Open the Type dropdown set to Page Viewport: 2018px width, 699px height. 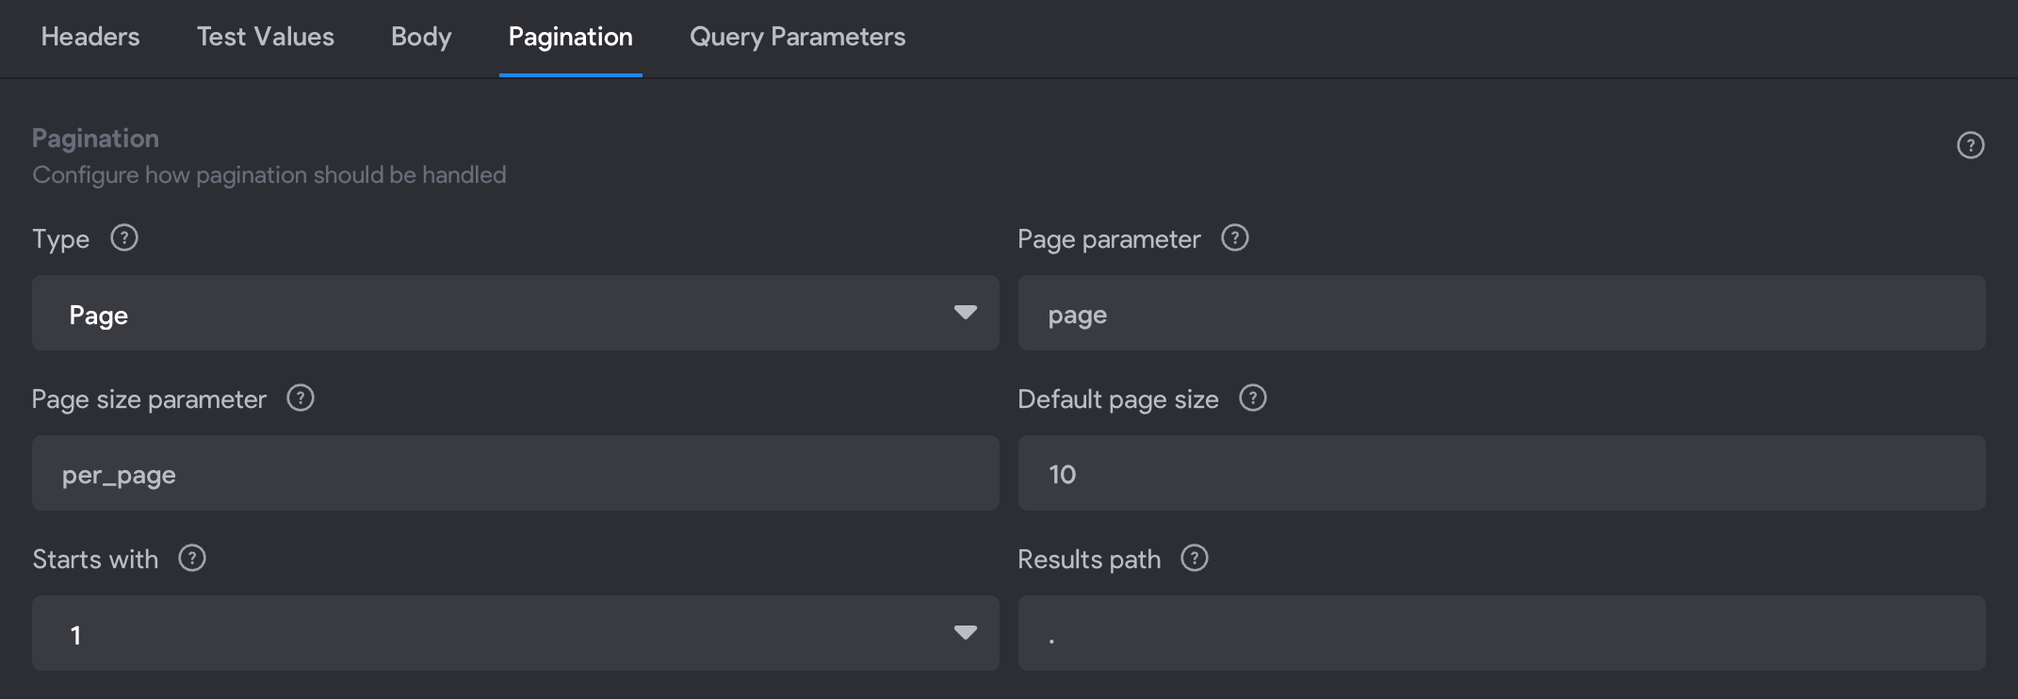click(x=515, y=313)
